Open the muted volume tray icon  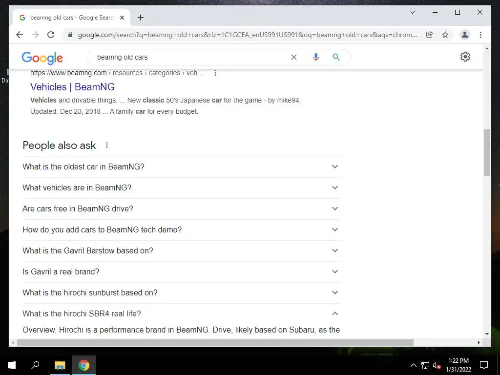point(437,365)
